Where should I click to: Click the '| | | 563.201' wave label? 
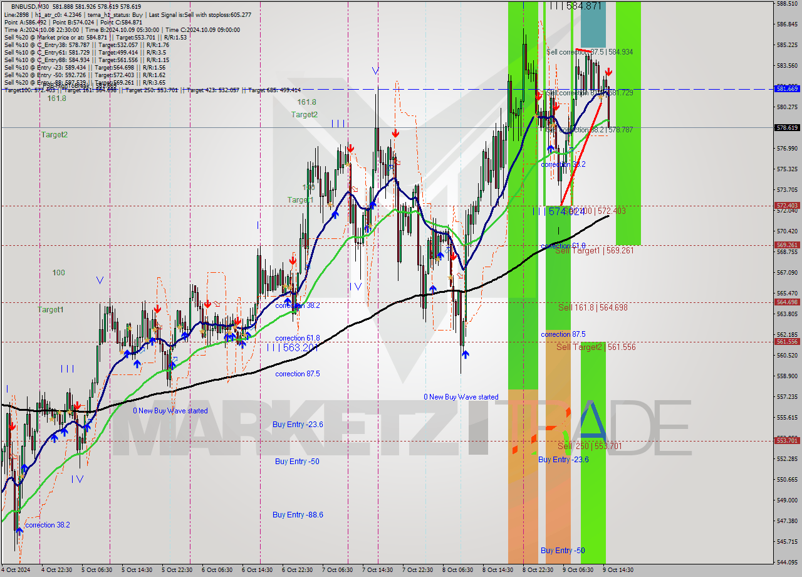tap(294, 347)
